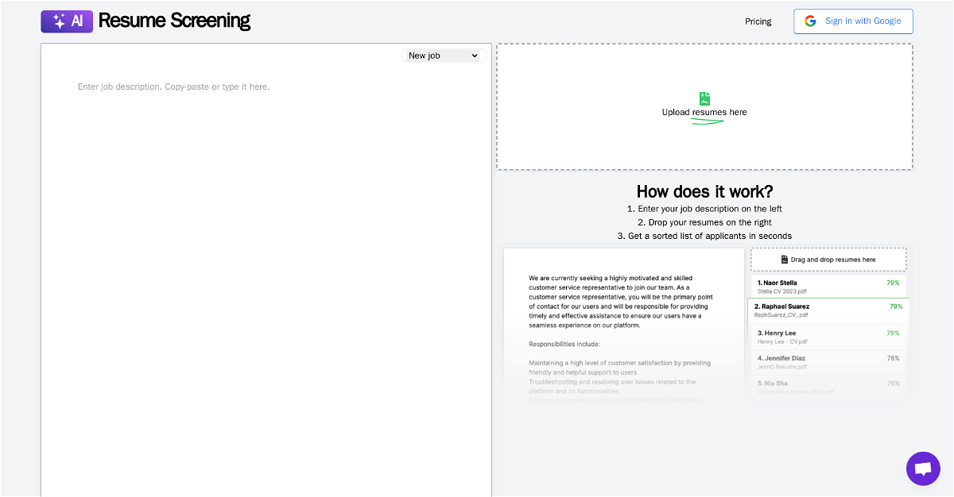The width and height of the screenshot is (954, 497).
Task: Open the chat support bubble icon
Action: coord(923,468)
